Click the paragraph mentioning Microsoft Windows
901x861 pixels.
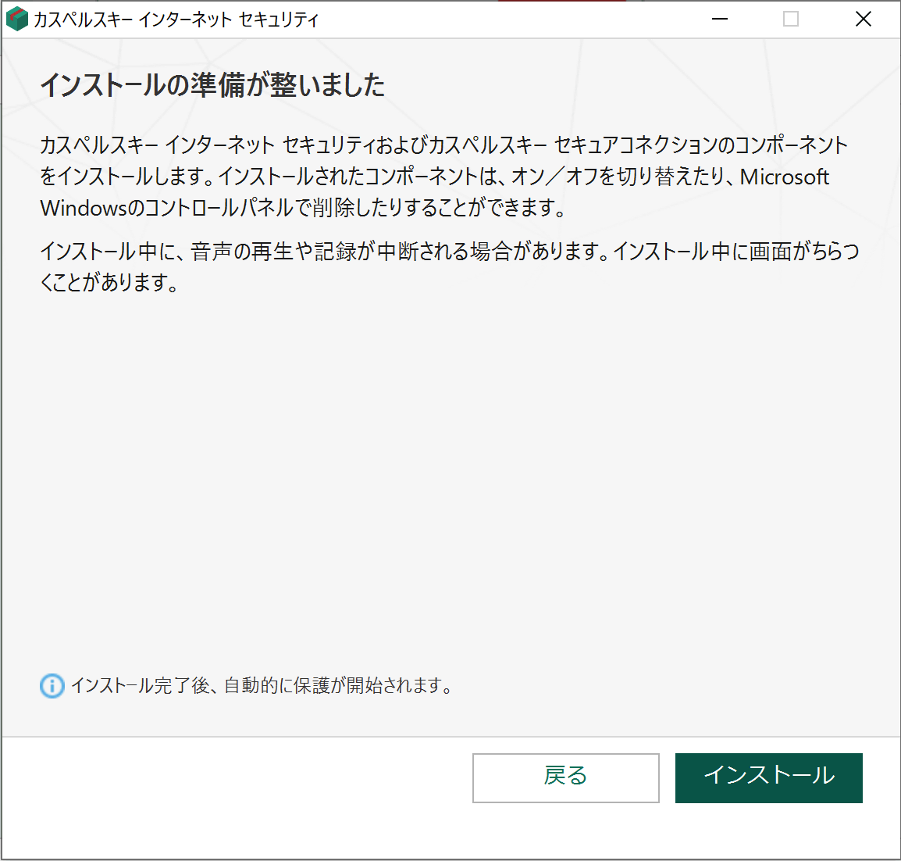click(x=443, y=177)
